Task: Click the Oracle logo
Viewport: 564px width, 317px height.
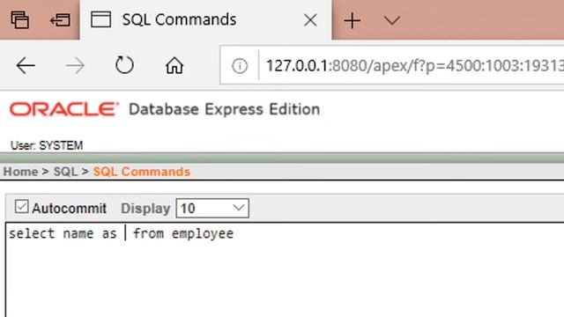Action: [x=63, y=109]
